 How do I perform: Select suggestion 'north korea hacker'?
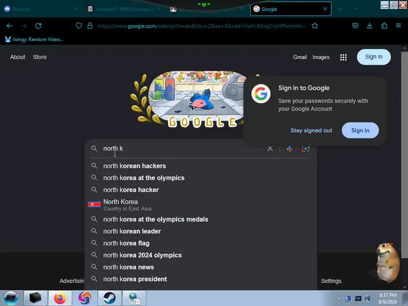click(x=201, y=190)
